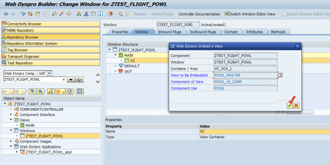The image size is (330, 165).
Task: Open the Repository Information System
Action: pos(51,44)
